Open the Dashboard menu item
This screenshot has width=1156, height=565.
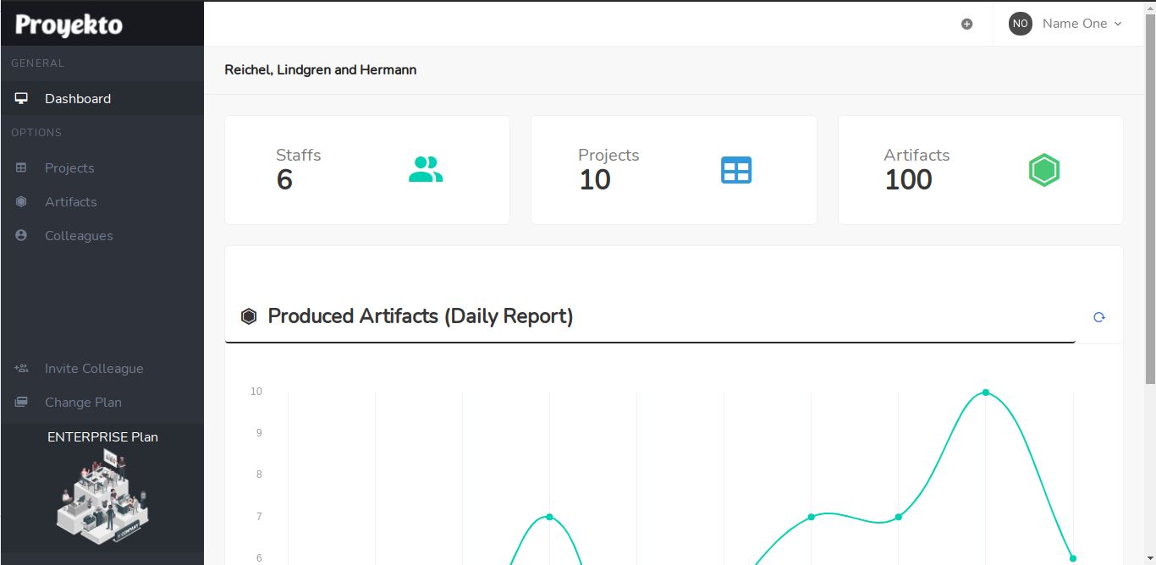[102, 98]
